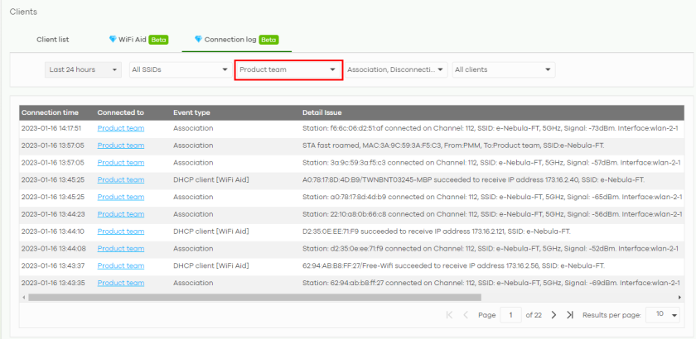Screen dimensions: 696x339
Task: Click the diamond icon beside WiFi Aid
Action: (x=113, y=39)
